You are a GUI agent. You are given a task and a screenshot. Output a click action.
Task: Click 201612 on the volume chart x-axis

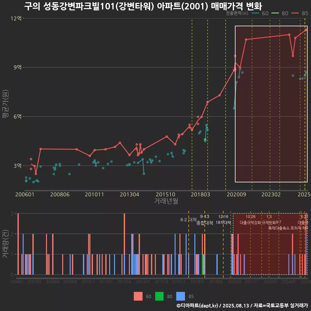click(179, 282)
